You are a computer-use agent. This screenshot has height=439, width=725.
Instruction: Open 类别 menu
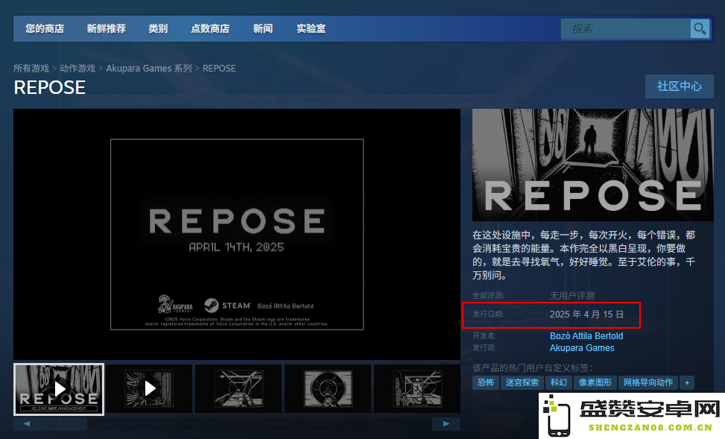coord(158,28)
